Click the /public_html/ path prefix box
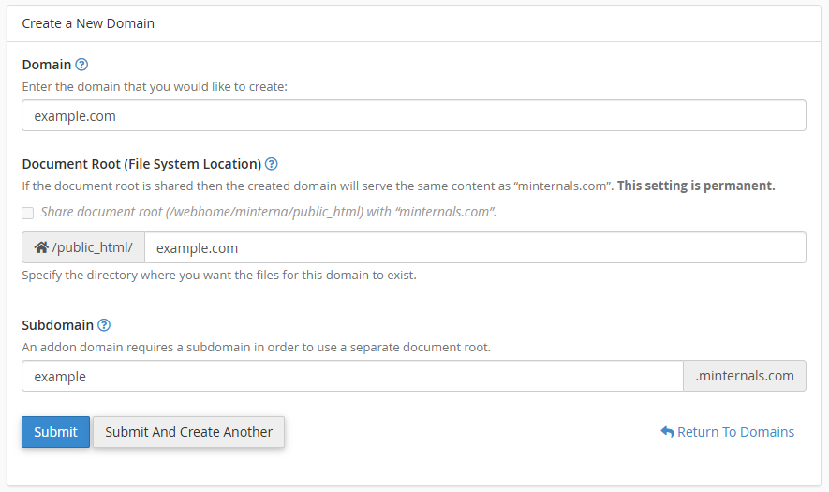 point(83,247)
